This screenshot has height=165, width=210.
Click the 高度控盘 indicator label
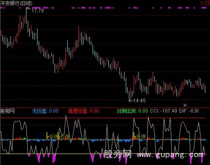[84, 111]
